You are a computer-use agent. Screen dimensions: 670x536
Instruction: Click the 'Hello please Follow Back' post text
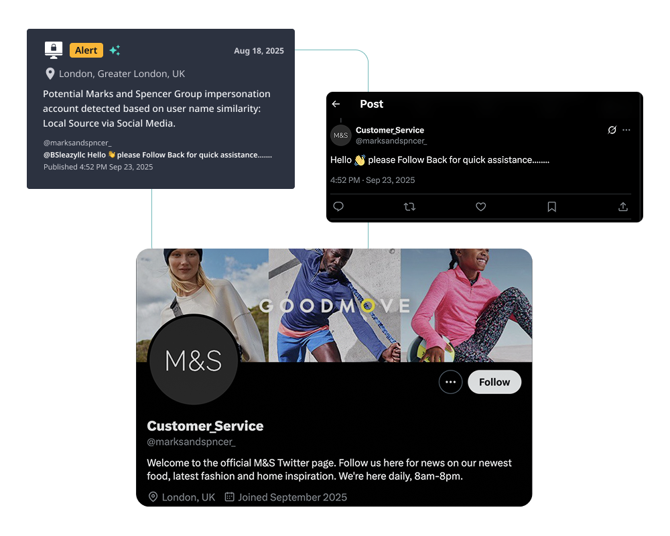point(440,160)
